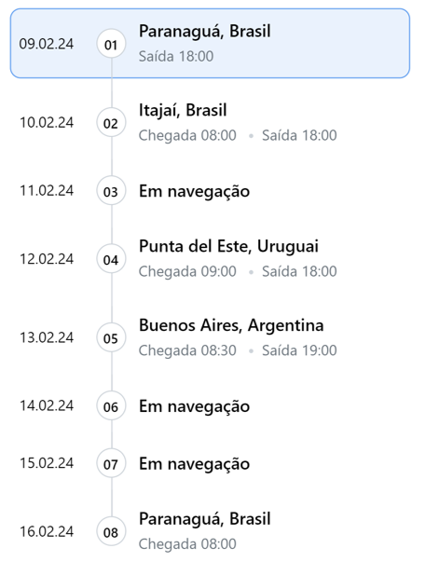Open the highlighted Paranaguá, Brasil departure stop

click(210, 44)
